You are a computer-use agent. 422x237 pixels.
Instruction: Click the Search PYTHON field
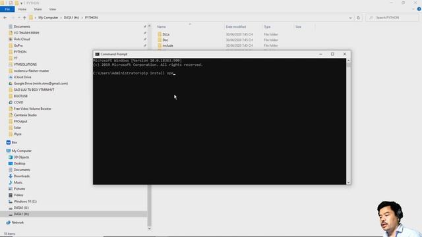(392, 18)
